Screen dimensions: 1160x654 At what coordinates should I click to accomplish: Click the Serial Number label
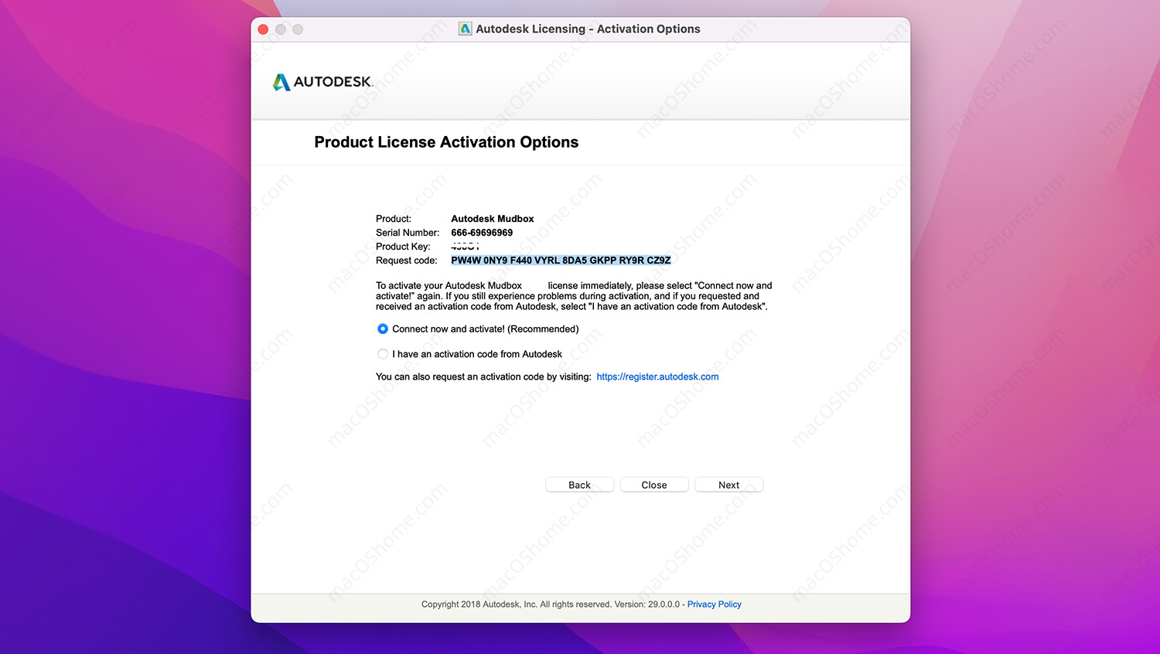click(408, 233)
